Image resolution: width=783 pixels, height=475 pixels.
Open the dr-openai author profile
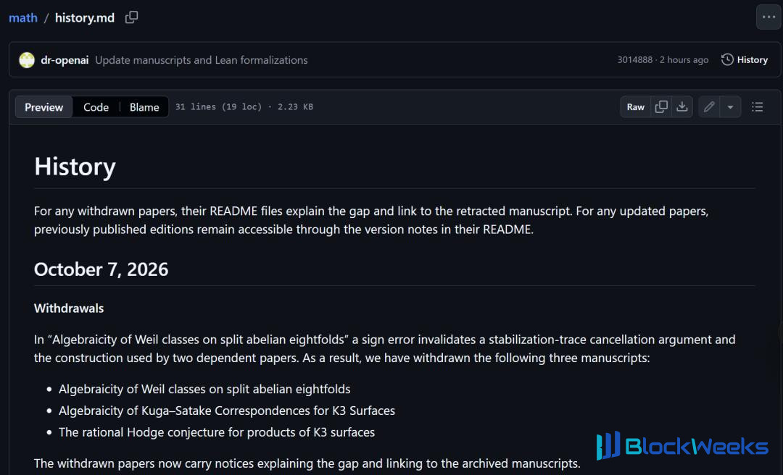[x=65, y=60]
